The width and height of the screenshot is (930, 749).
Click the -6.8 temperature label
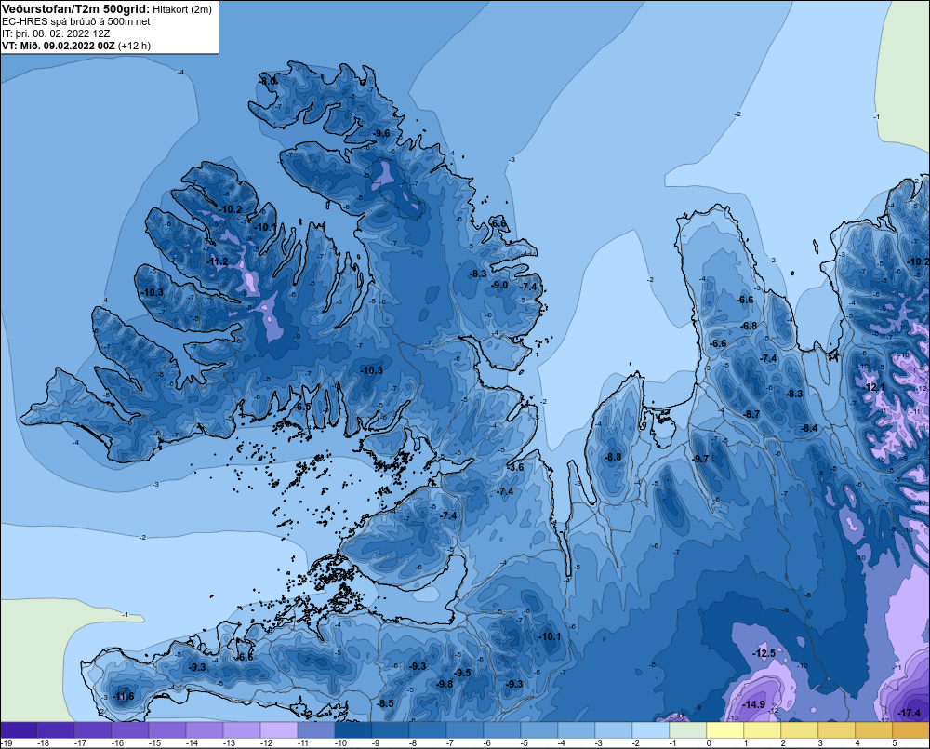point(750,326)
